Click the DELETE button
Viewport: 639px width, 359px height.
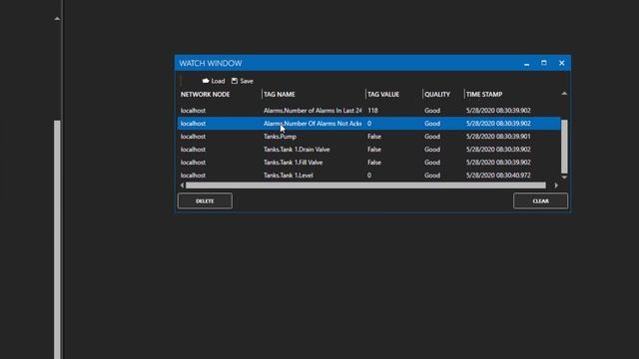click(x=205, y=200)
